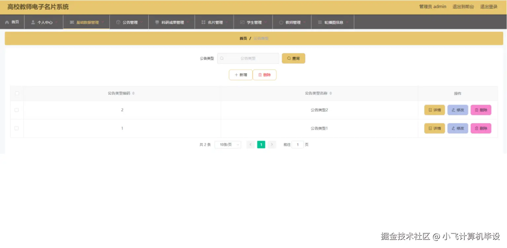
Task: Click 管理员 admin user label
Action: tap(433, 7)
